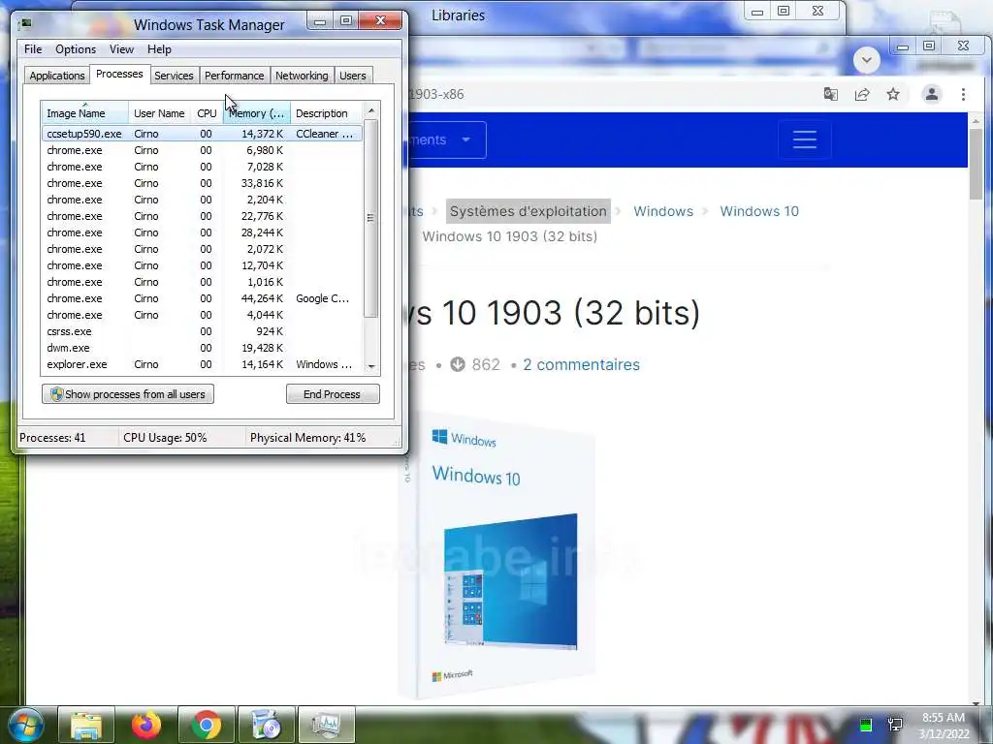Click the End Process button
993x744 pixels.
pyautogui.click(x=333, y=394)
